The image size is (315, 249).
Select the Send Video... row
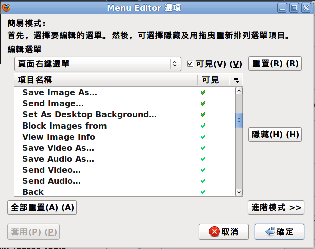pyautogui.click(x=125, y=170)
